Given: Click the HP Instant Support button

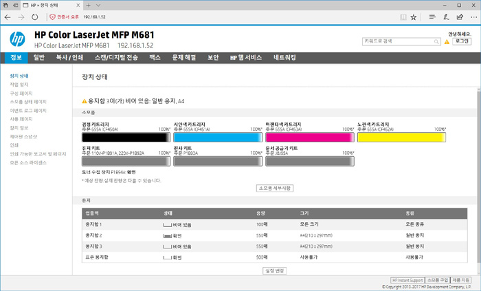Looking at the screenshot, I should (x=407, y=280).
